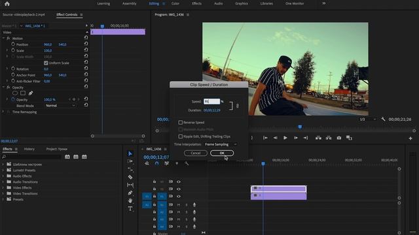
Task: Select the Hand tool
Action: (x=130, y=200)
